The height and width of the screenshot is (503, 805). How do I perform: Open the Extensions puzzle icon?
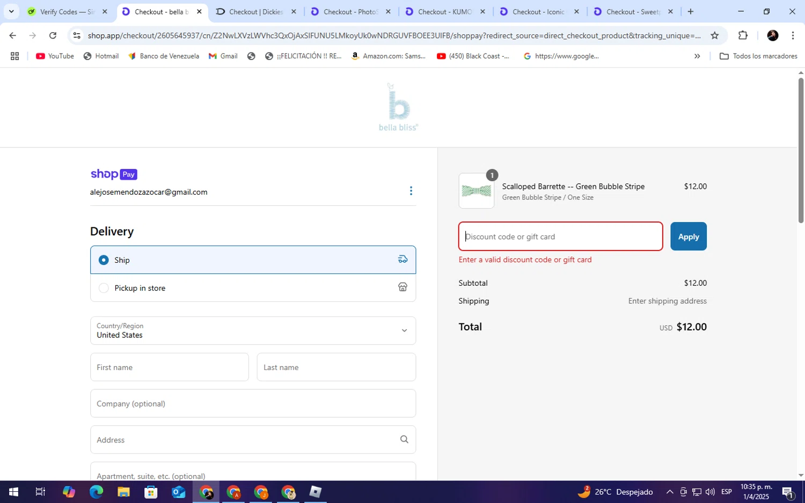tap(743, 35)
